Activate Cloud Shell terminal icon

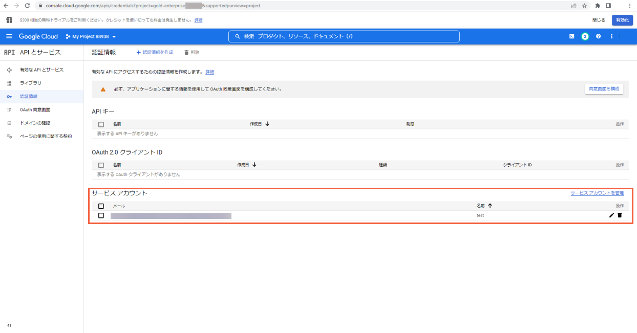point(572,36)
